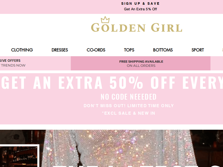
Task: Go to the TOPS category
Action: coord(129,50)
